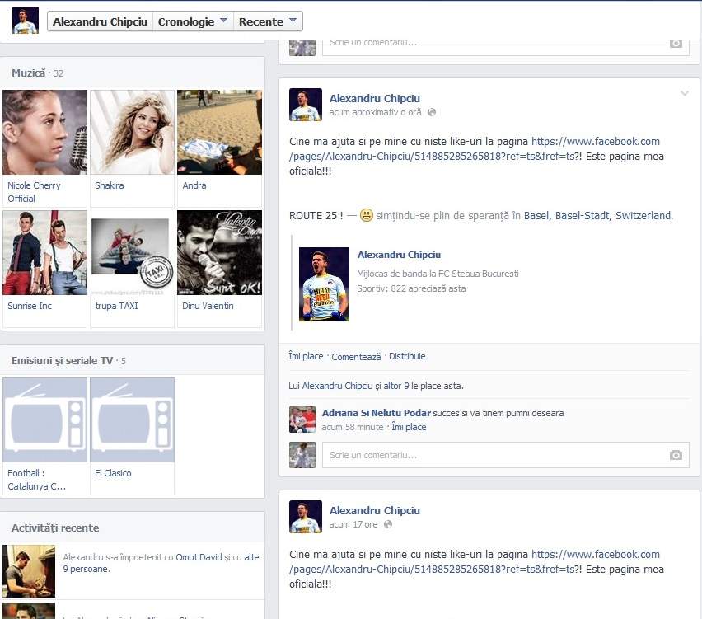Click Distribuie on the first post

coord(407,356)
